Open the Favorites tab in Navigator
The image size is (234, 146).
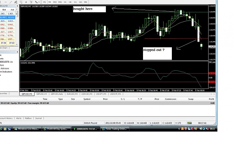[x=4, y=93]
